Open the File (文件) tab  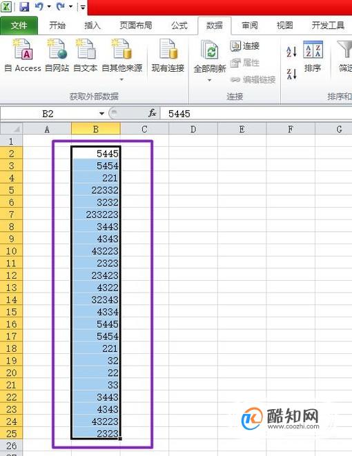click(x=19, y=26)
